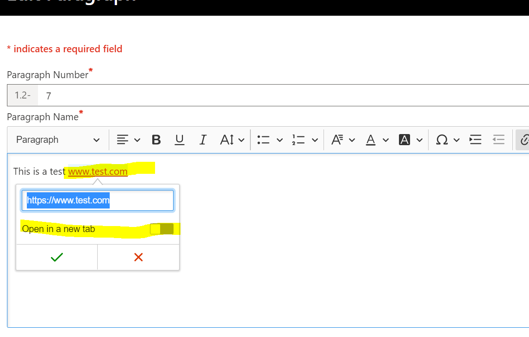This screenshot has width=529, height=337.
Task: Click 'indicates a required field' note
Action: (68, 49)
